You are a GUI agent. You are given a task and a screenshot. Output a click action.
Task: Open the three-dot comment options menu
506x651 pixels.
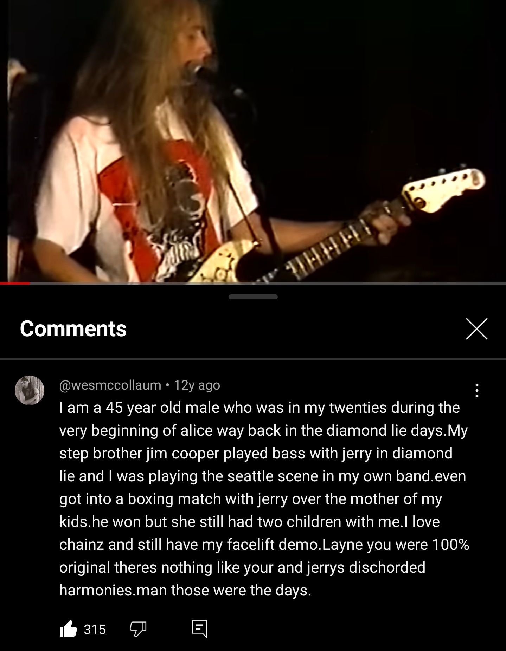coord(477,390)
